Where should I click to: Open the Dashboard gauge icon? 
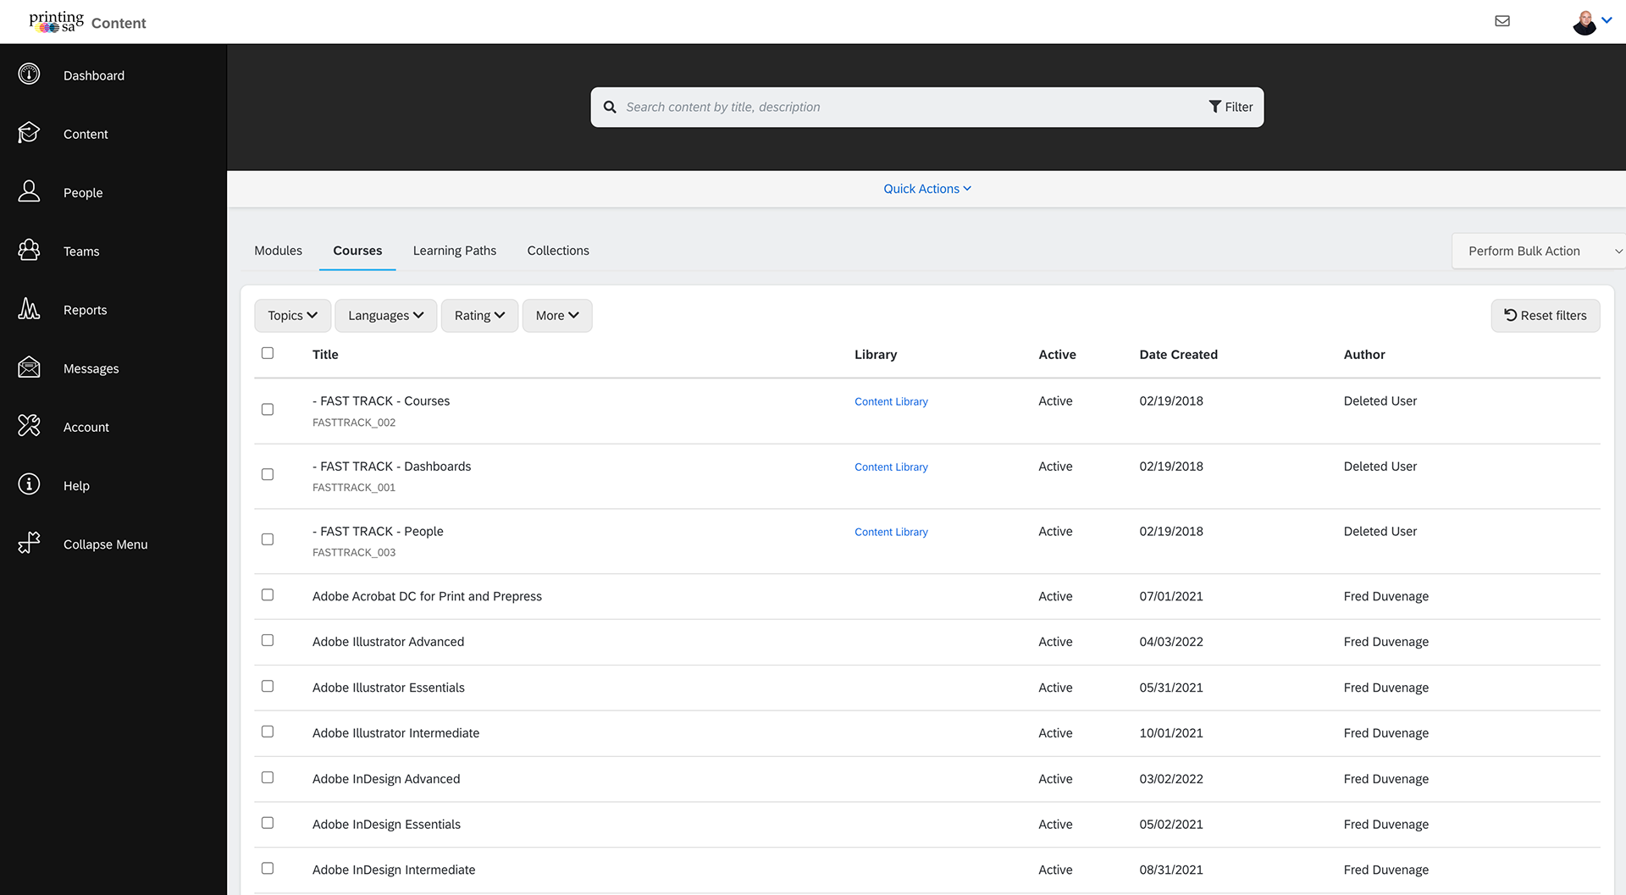click(x=29, y=75)
